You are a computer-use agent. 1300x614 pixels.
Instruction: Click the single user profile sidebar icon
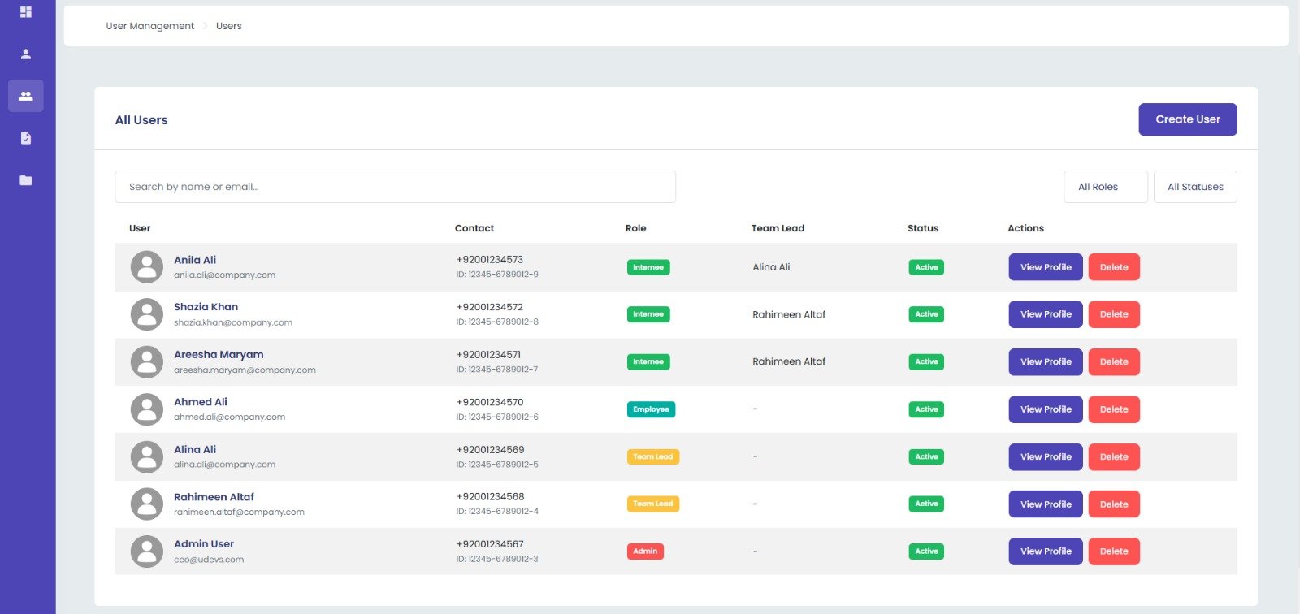point(26,54)
